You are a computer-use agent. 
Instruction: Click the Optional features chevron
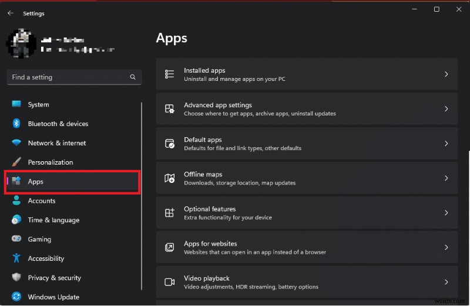(446, 213)
